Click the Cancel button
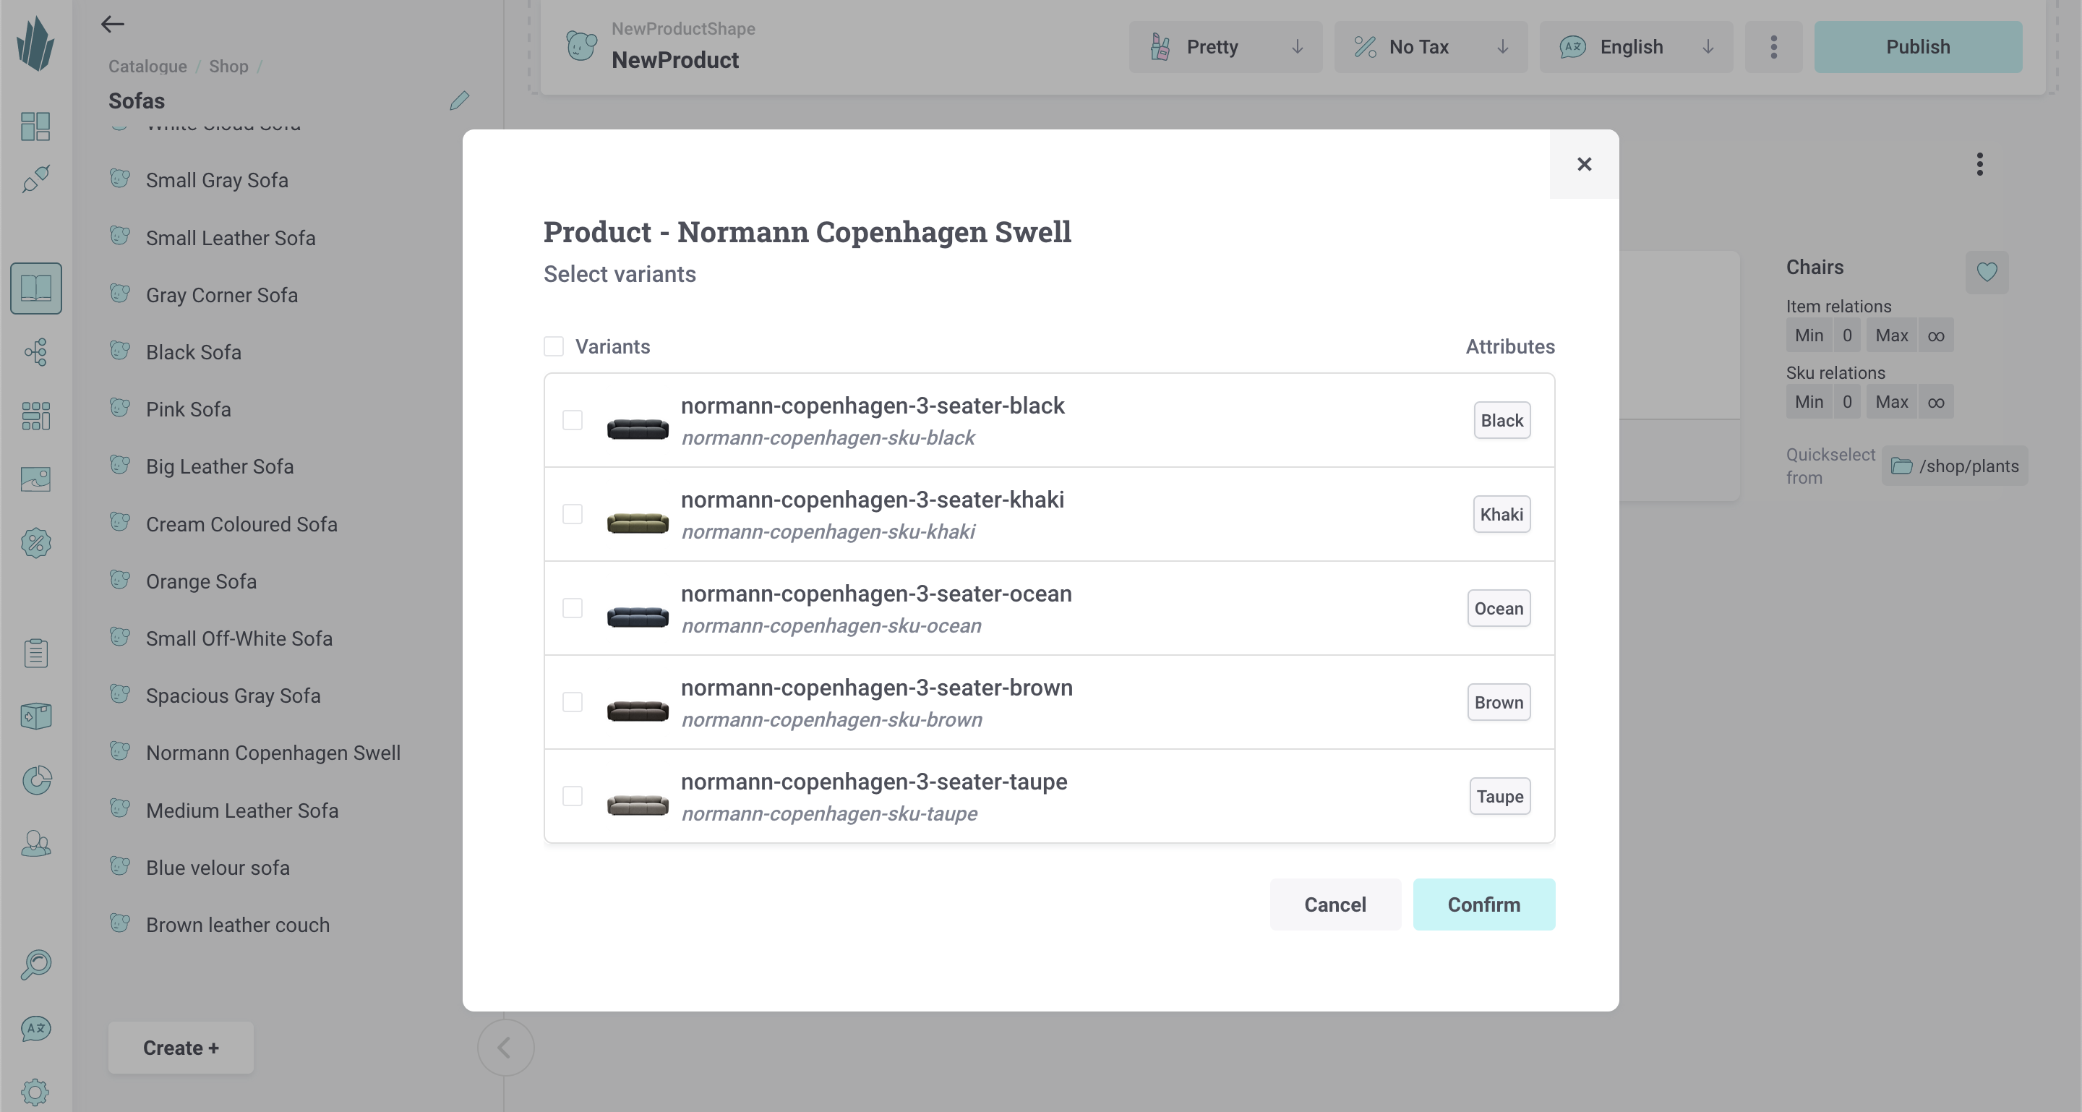Viewport: 2082px width, 1112px height. pyautogui.click(x=1335, y=904)
